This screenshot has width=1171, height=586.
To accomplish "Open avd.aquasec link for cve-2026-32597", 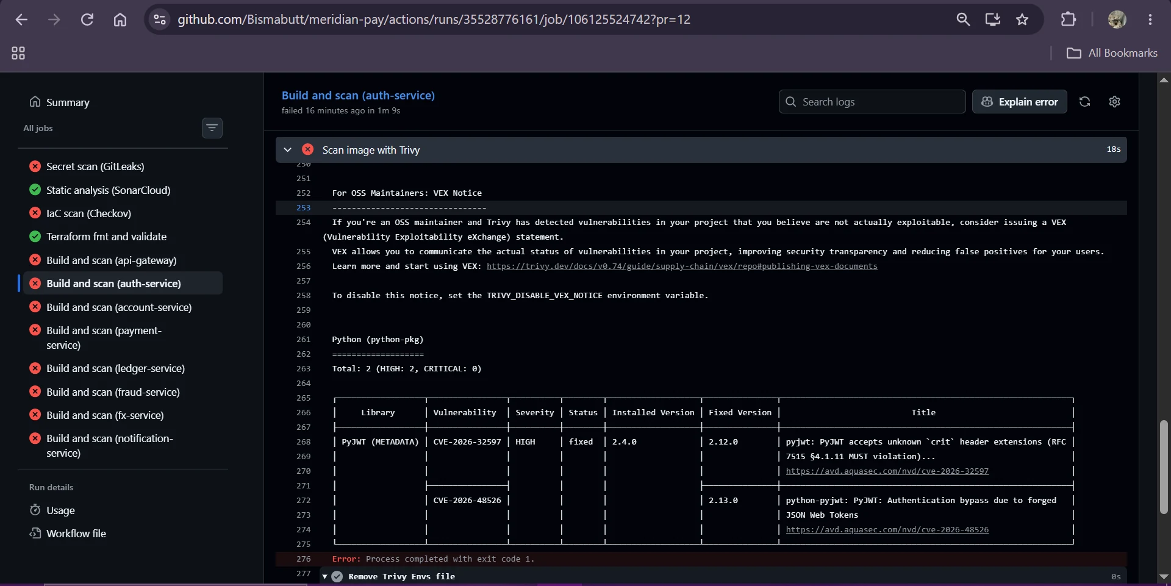I will pyautogui.click(x=887, y=471).
